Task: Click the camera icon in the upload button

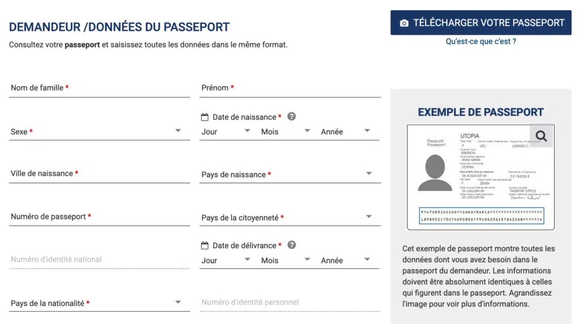Action: click(x=404, y=23)
